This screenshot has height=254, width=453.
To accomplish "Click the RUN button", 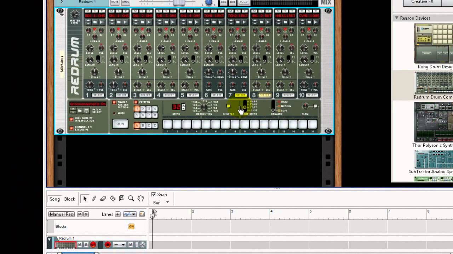I will click(120, 124).
